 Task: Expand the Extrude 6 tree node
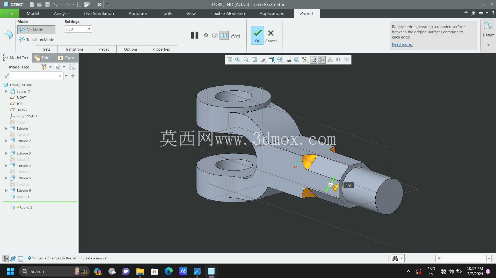coord(6,190)
